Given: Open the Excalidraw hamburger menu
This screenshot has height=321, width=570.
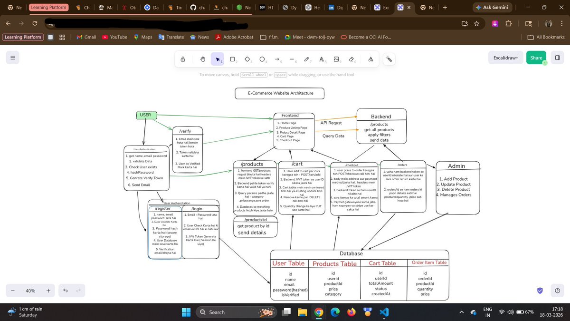Looking at the screenshot, I should [x=13, y=58].
